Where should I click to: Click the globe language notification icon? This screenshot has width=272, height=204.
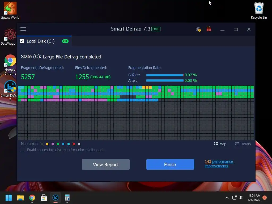point(198,29)
